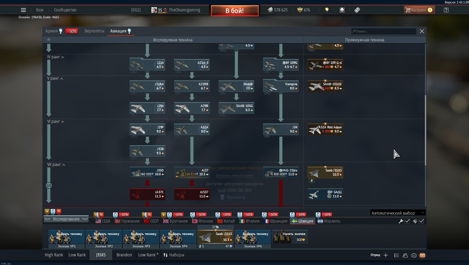This screenshot has width=469, height=265.
Task: Collapse all ranks with the double chevron
Action: [49, 40]
